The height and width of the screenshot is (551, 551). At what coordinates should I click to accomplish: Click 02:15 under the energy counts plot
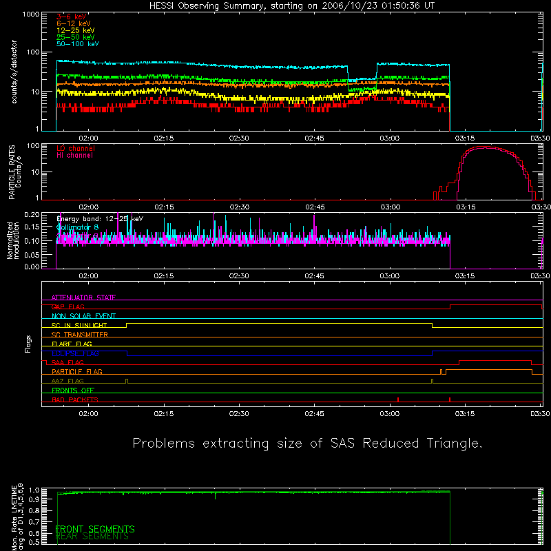point(164,138)
